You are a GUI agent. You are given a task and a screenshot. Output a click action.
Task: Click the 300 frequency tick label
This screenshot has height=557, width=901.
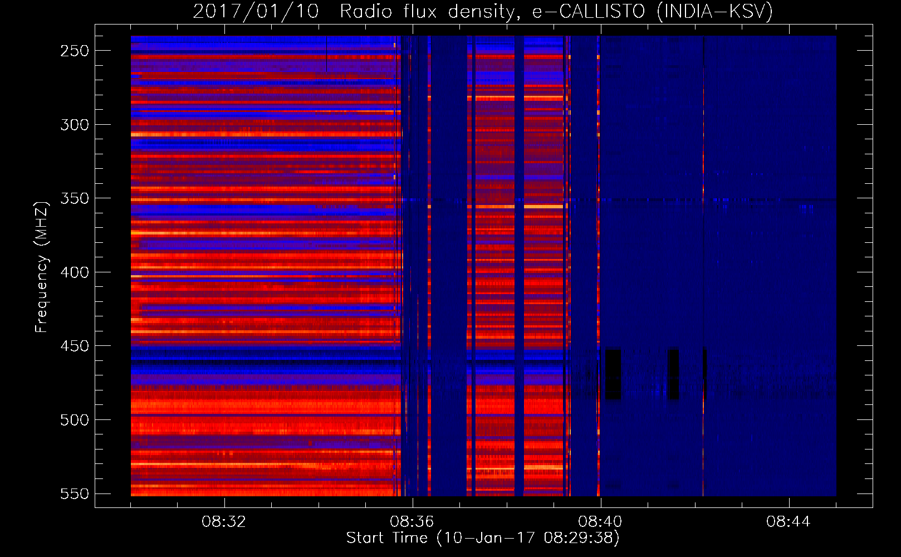75,125
